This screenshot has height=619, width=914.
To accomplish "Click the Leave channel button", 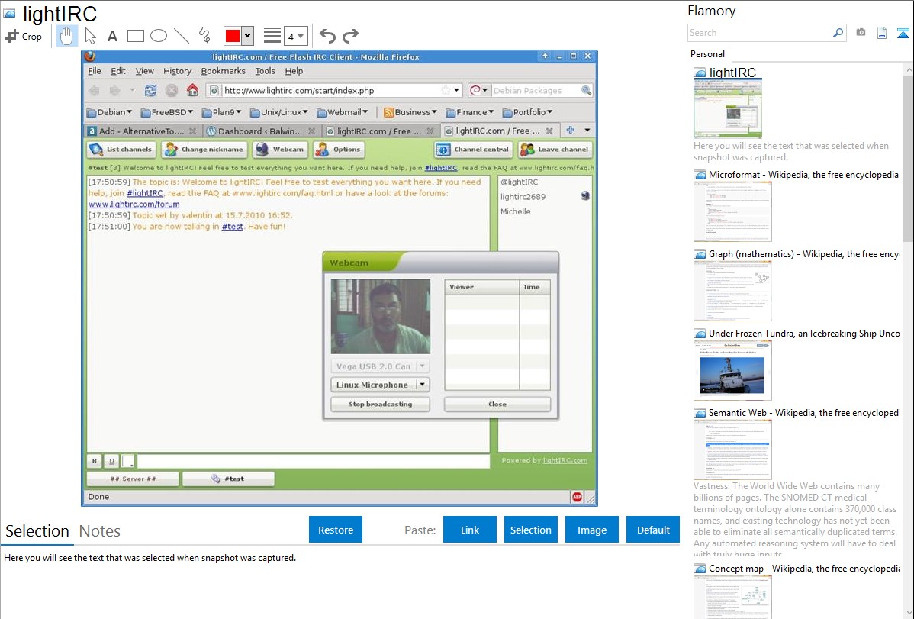I will coord(555,150).
